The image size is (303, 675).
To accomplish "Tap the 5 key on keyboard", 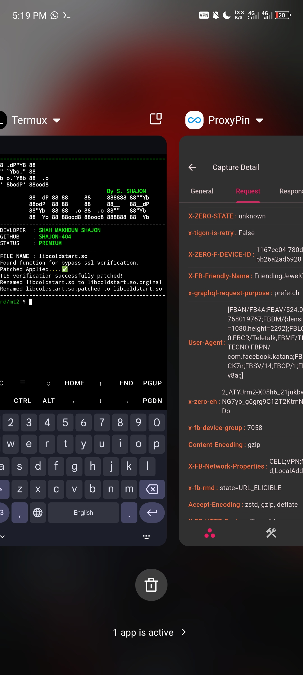I will tap(65, 422).
